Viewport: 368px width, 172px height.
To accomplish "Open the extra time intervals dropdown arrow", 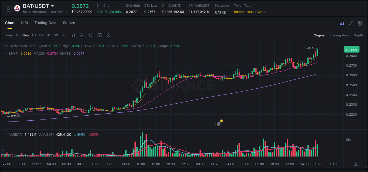I will (x=63, y=35).
